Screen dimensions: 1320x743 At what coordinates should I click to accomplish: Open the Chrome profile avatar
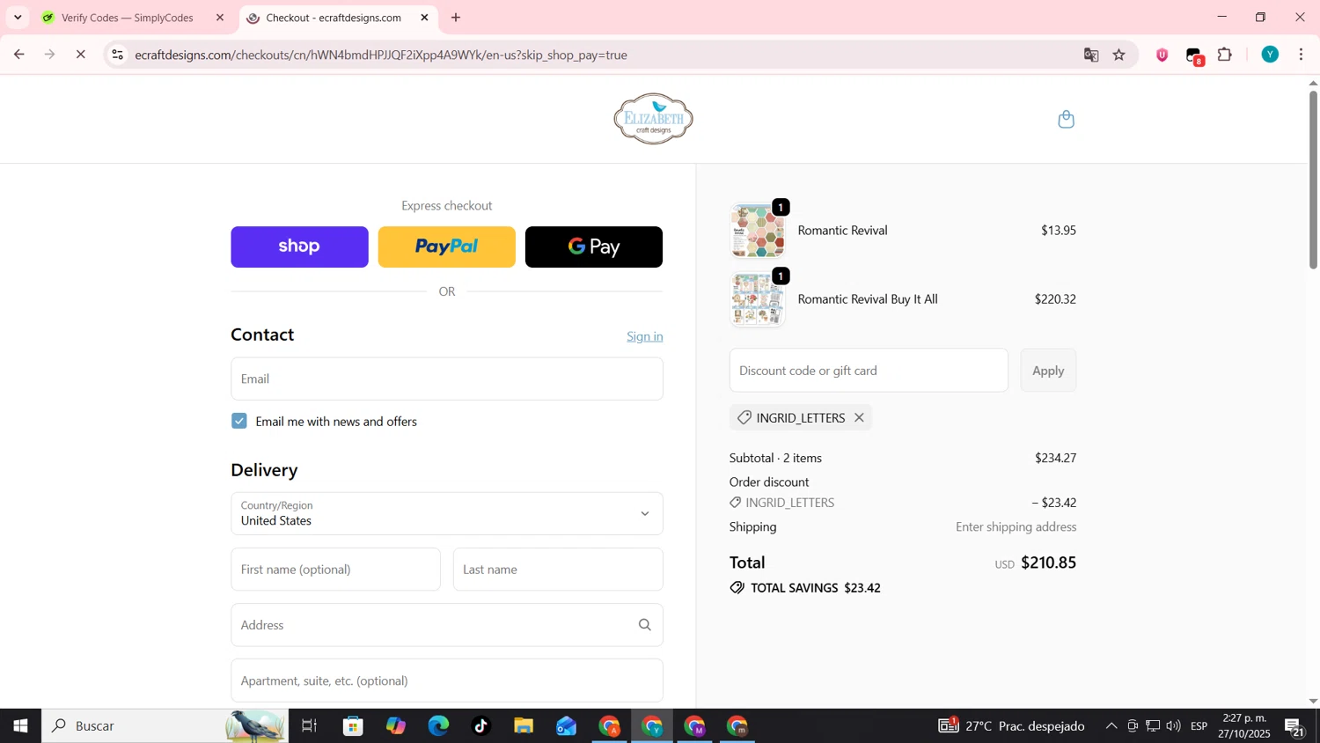click(1270, 55)
